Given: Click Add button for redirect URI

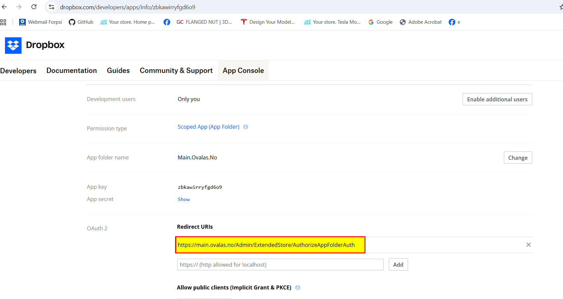Looking at the screenshot, I should (398, 265).
